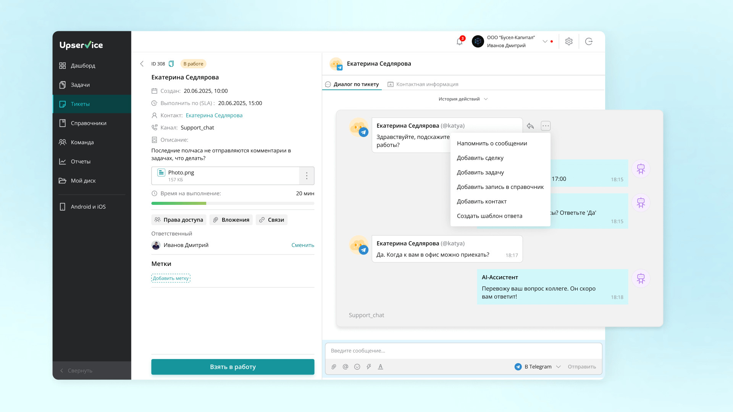Viewport: 733px width, 412px height.
Task: Open the emoji picker in message toolbar
Action: 357,367
